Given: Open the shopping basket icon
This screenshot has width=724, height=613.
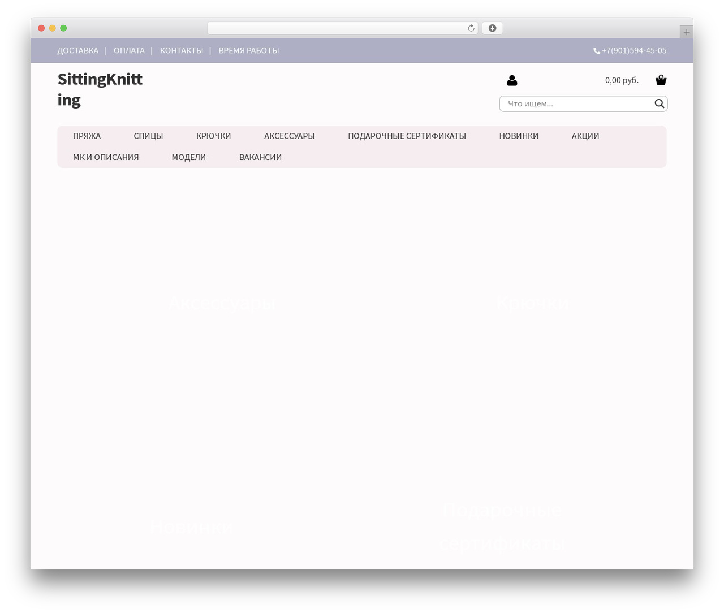Looking at the screenshot, I should click(x=661, y=80).
